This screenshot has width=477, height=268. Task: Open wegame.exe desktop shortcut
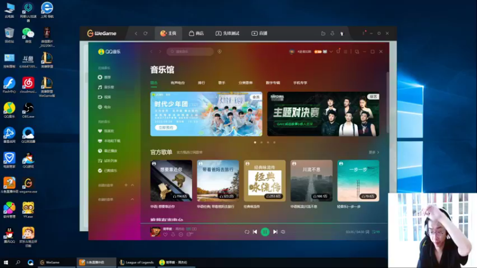coord(28,186)
